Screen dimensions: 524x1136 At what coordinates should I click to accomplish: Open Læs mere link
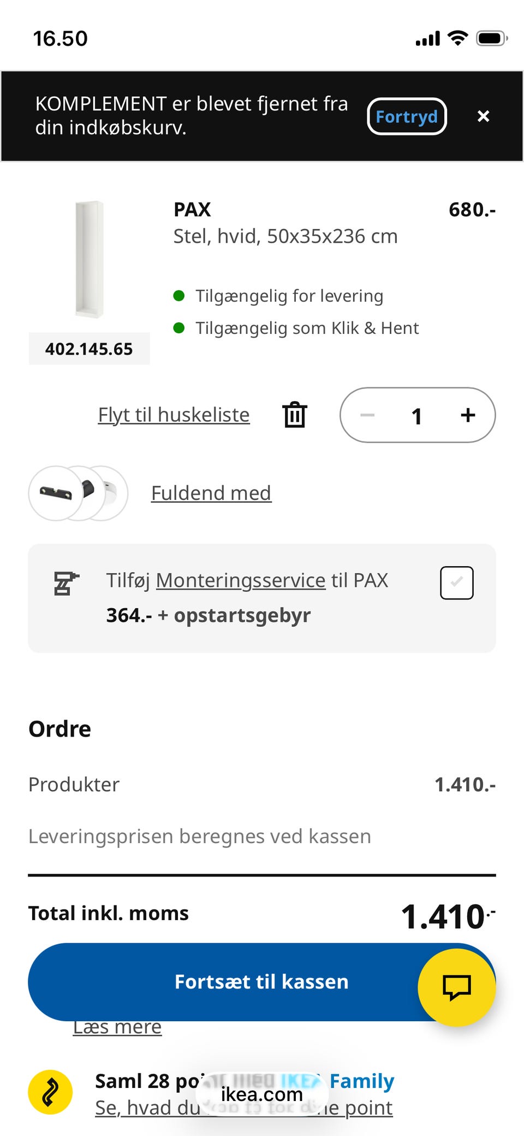(x=117, y=1027)
